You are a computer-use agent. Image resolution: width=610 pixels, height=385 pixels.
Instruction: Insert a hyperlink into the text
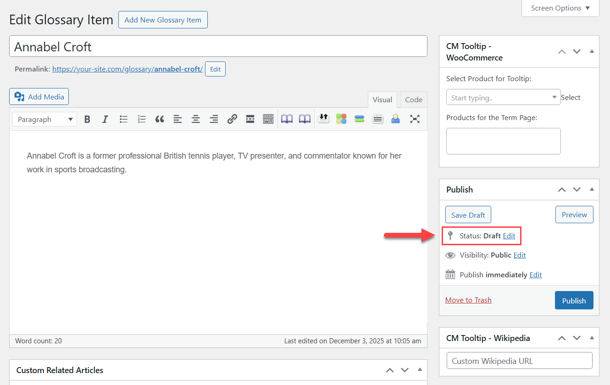[x=232, y=119]
